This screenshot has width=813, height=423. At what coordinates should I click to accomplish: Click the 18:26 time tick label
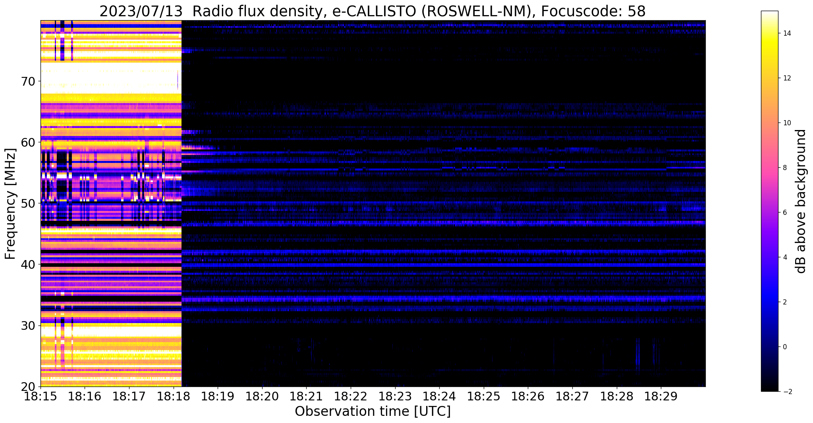point(528,396)
